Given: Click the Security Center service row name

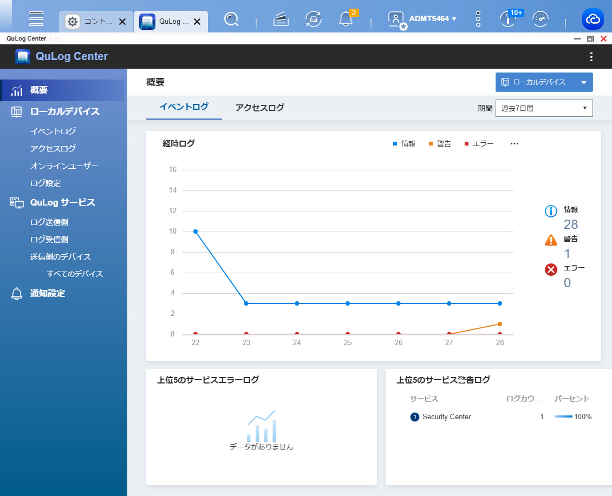Looking at the screenshot, I should (446, 417).
